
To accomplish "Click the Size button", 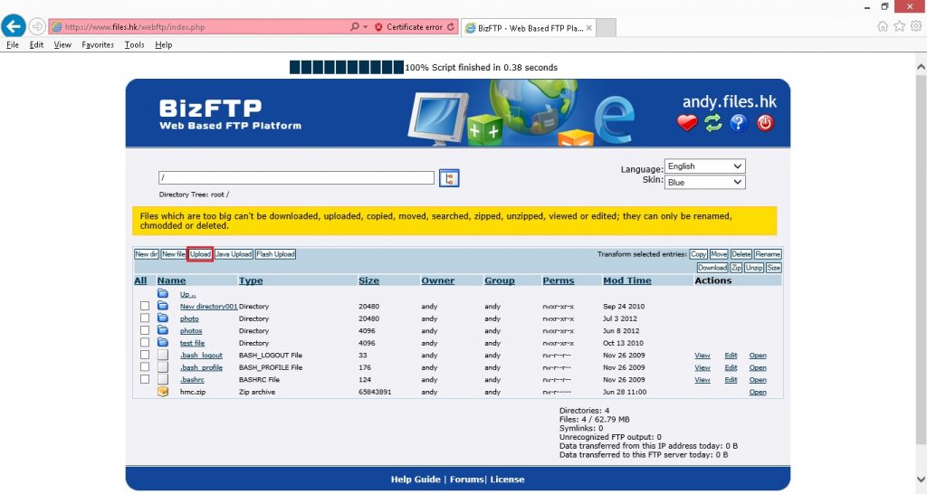I will click(x=774, y=268).
